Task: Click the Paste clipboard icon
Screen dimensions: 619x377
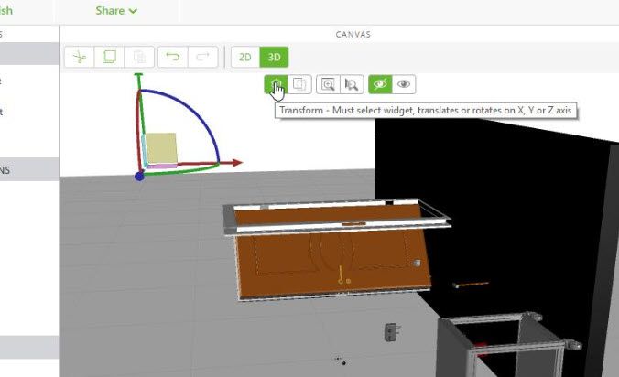Action: 139,57
